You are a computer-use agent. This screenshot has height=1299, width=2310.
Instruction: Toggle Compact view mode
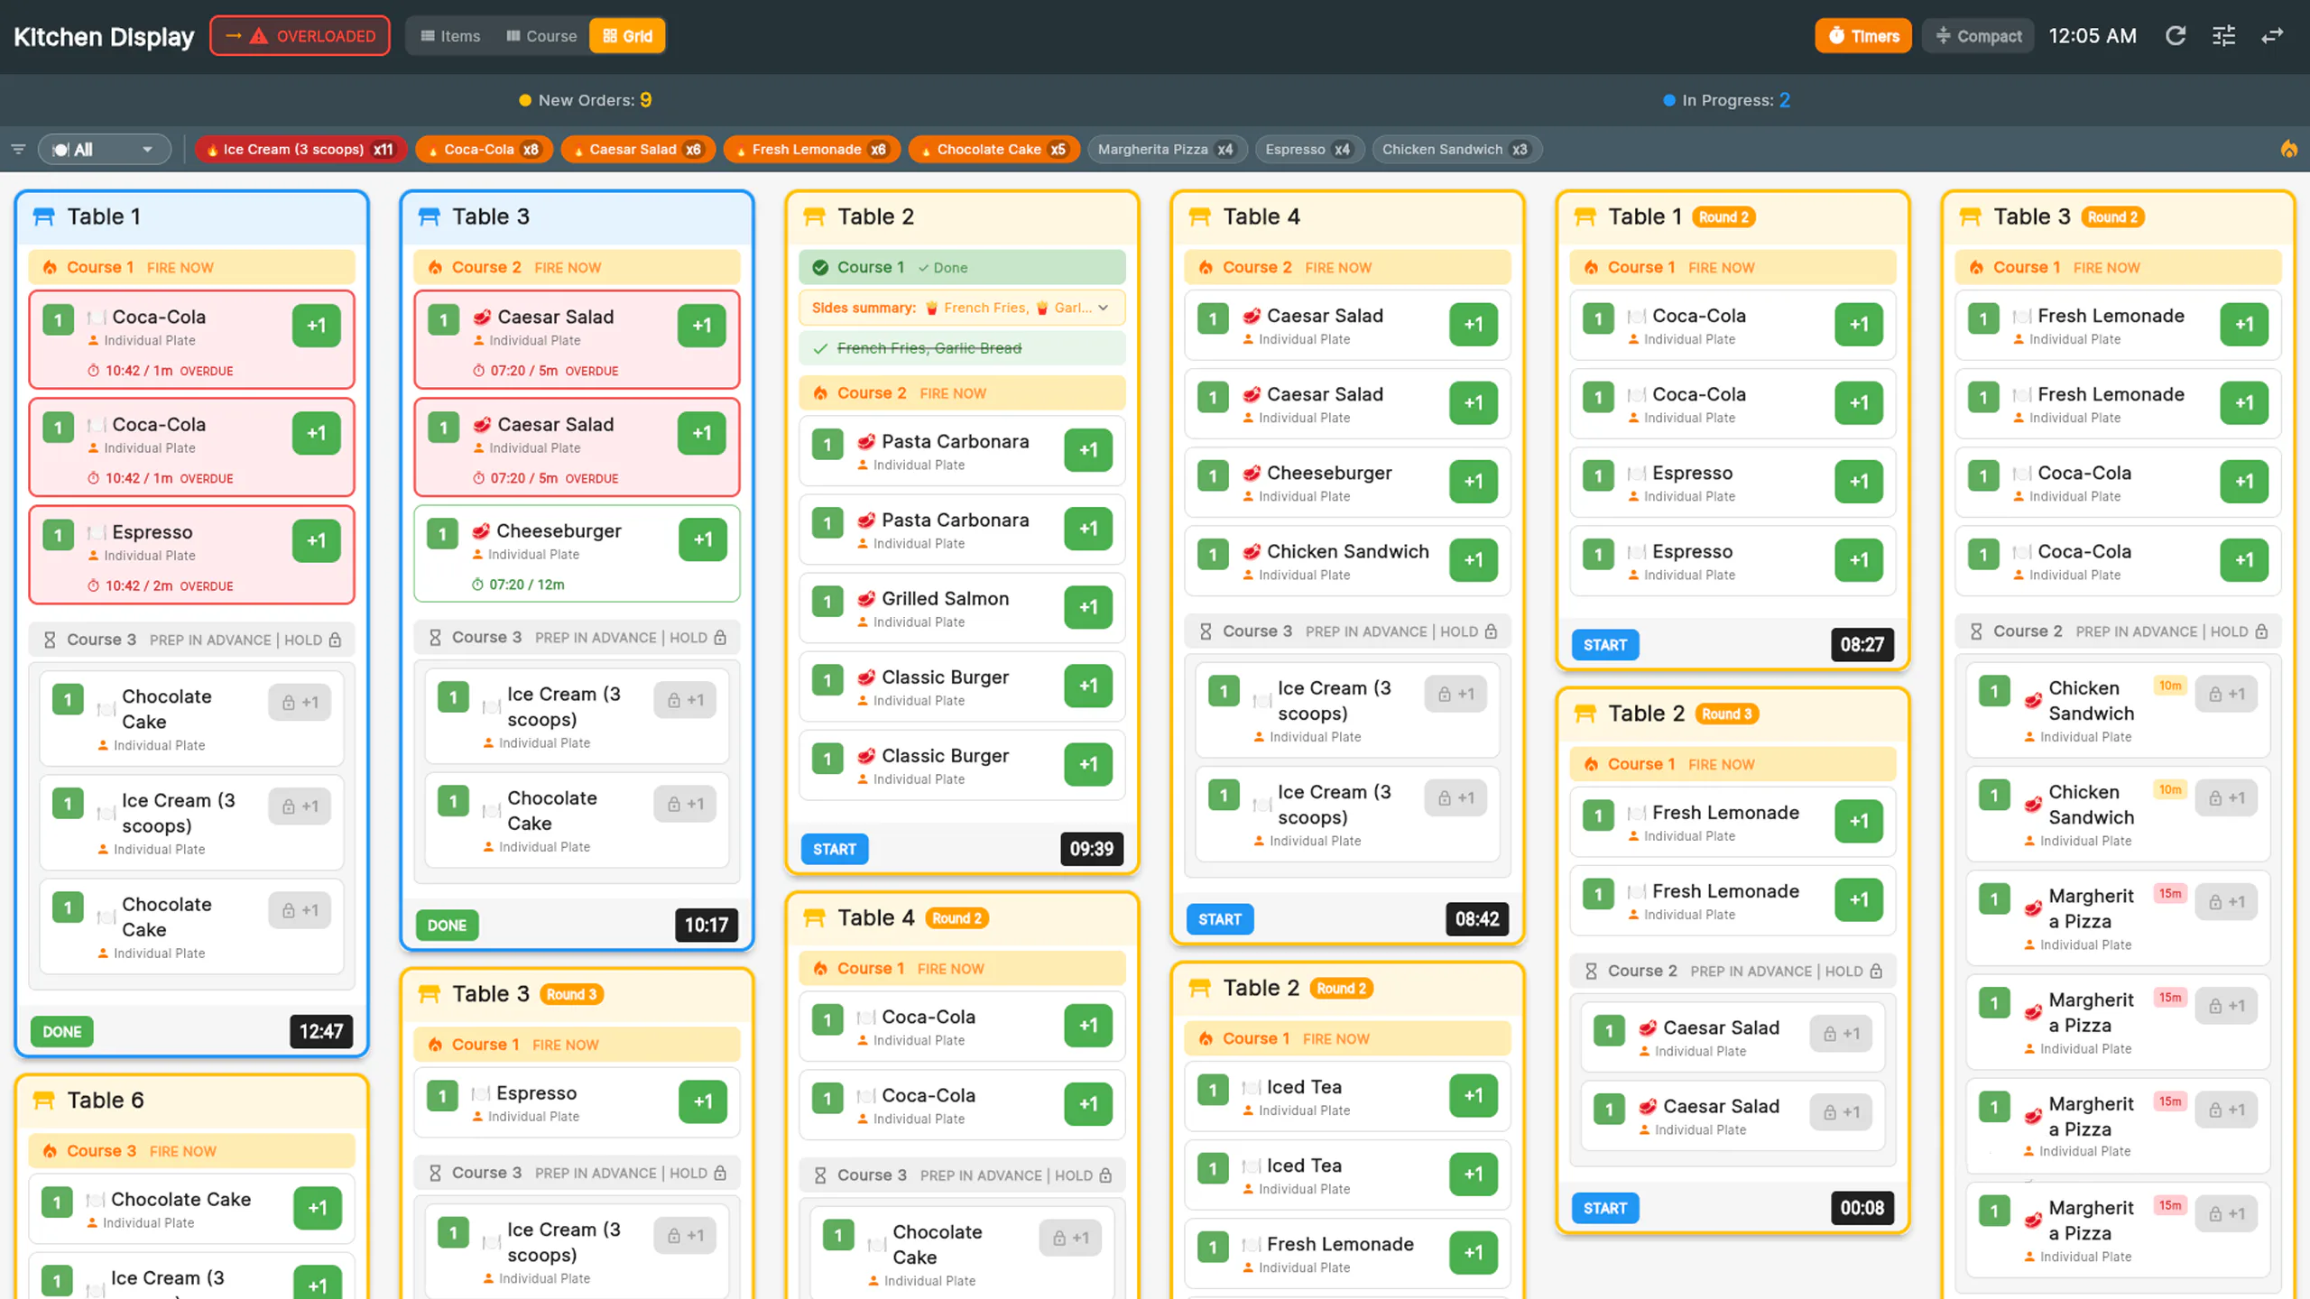(x=1978, y=36)
